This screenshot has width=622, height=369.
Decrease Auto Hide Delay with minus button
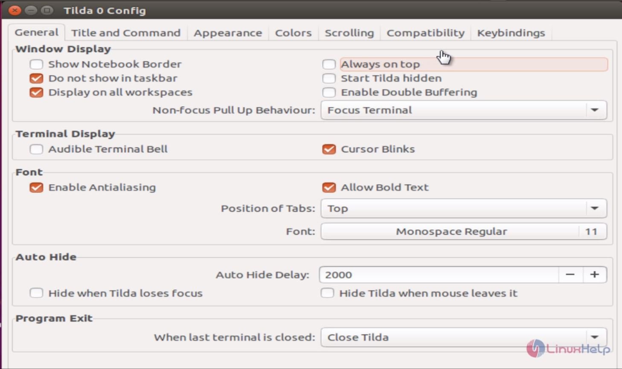tap(570, 275)
